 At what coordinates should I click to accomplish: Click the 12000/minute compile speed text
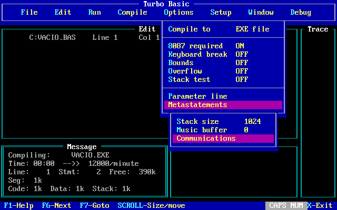point(114,163)
